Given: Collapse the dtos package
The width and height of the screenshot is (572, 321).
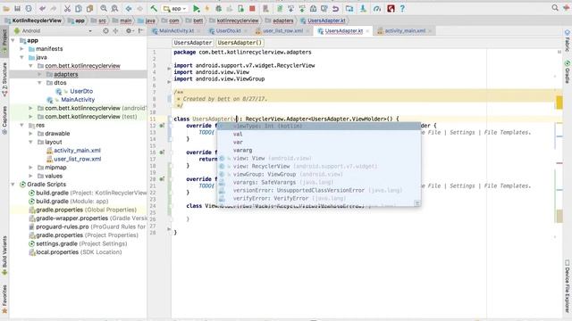Looking at the screenshot, I should 39,83.
